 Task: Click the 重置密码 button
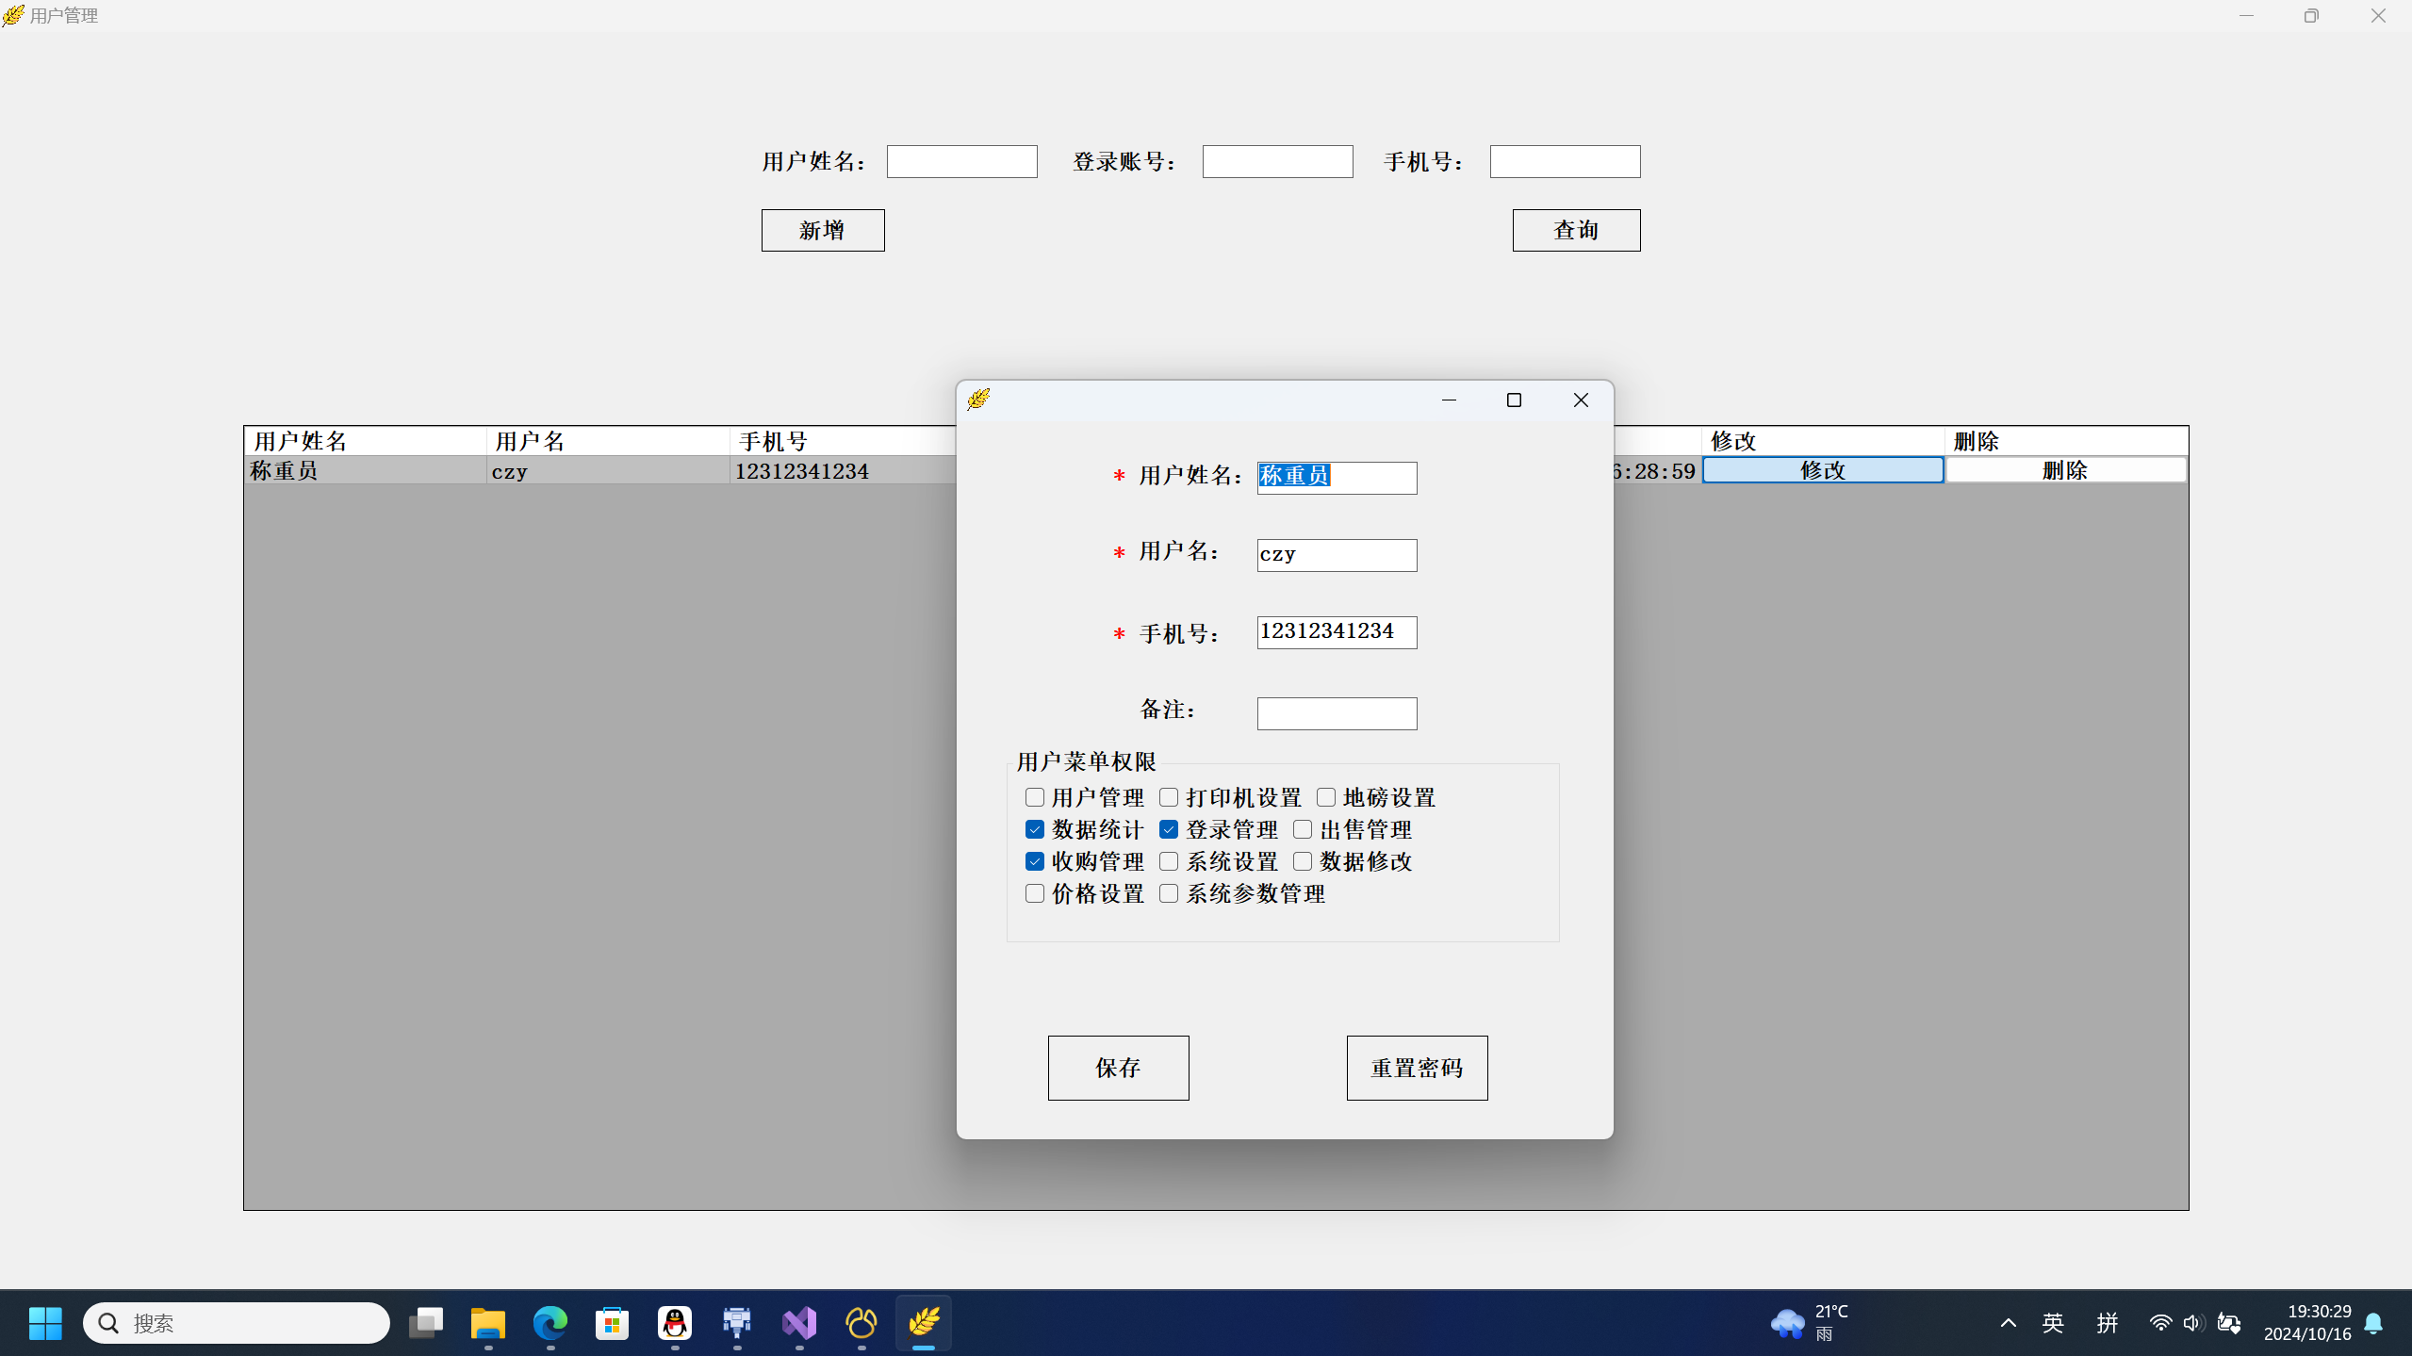point(1417,1068)
